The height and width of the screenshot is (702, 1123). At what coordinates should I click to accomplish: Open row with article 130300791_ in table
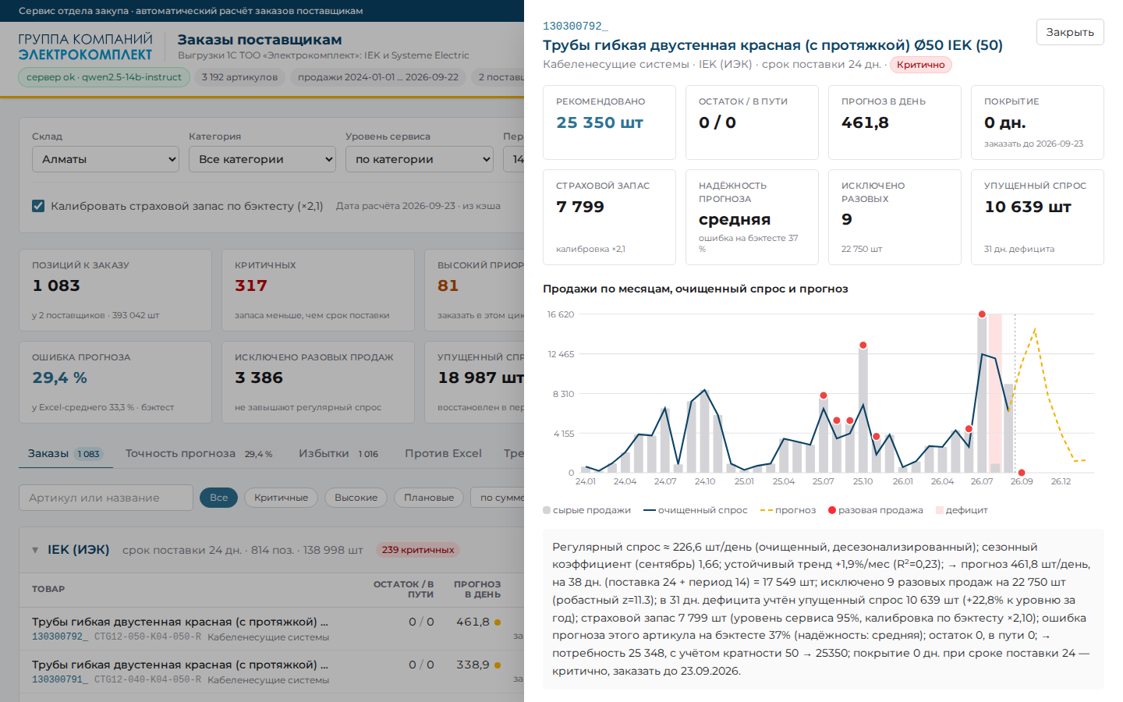pyautogui.click(x=271, y=672)
